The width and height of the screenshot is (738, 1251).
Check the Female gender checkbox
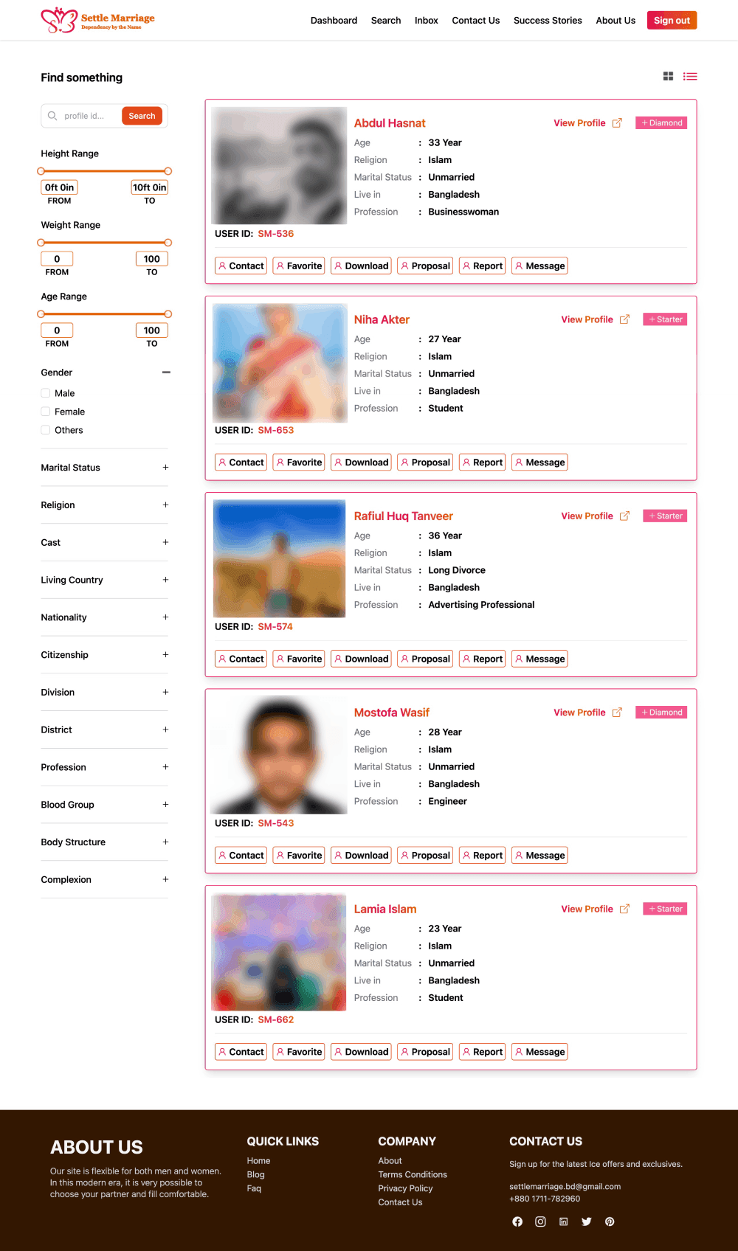coord(46,412)
